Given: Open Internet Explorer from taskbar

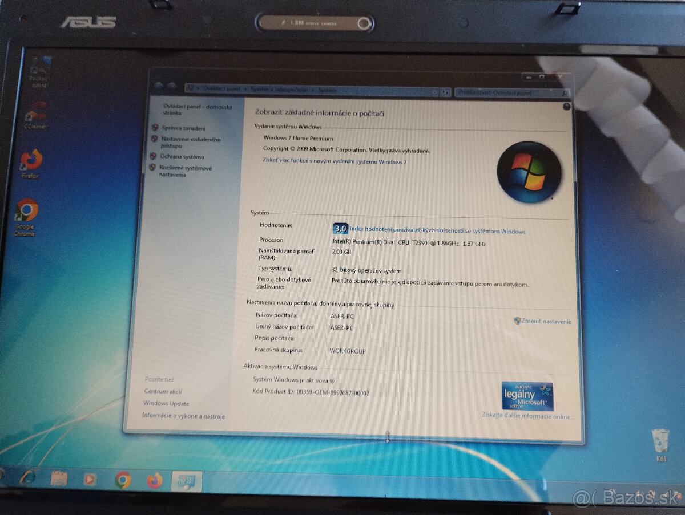Looking at the screenshot, I should pyautogui.click(x=27, y=477).
